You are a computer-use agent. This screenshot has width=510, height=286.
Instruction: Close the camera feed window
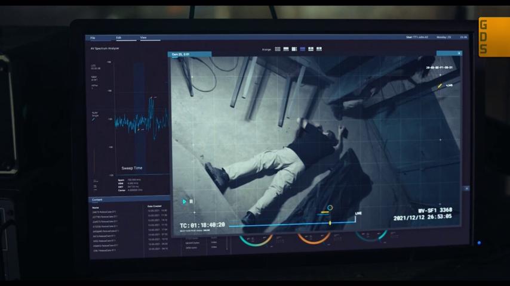(x=459, y=53)
